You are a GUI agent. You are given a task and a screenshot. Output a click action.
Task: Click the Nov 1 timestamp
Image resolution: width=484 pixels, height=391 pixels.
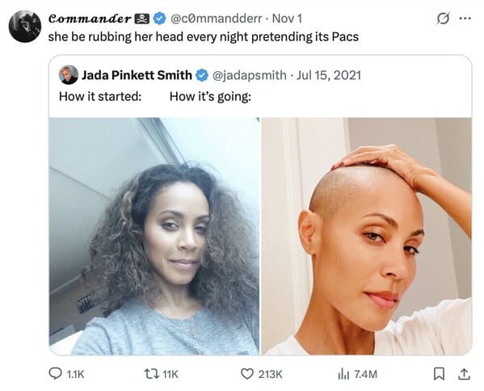tap(287, 19)
